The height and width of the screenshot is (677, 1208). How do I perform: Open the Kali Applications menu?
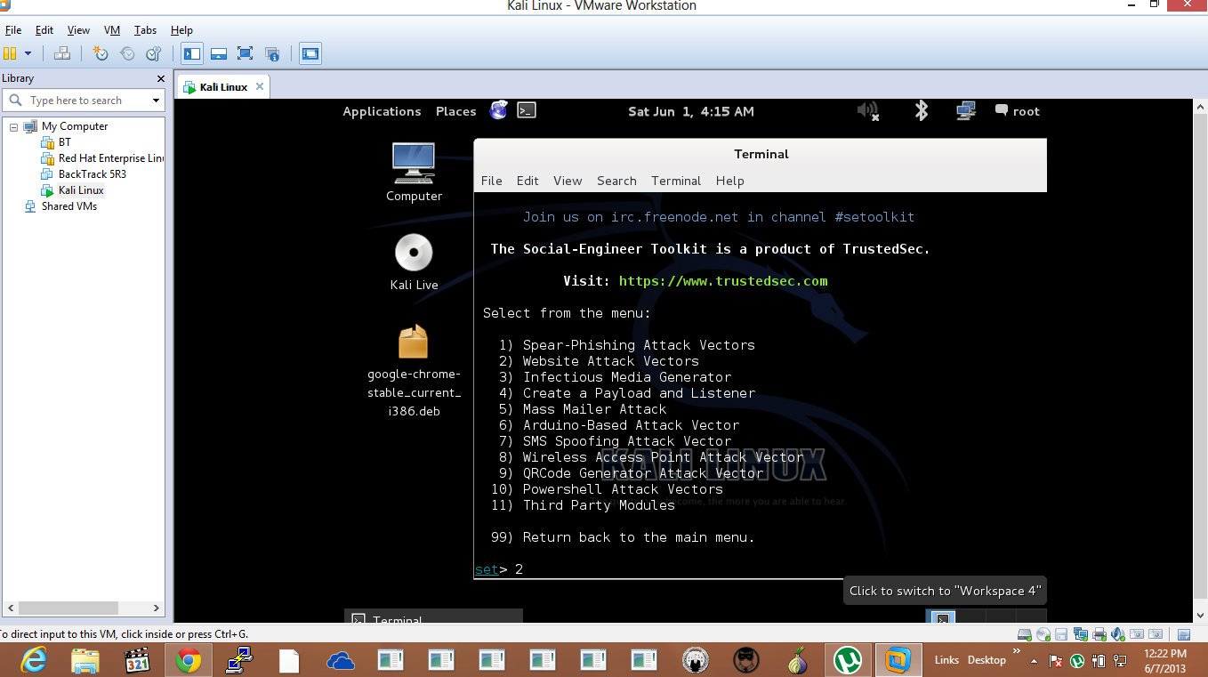(x=382, y=111)
